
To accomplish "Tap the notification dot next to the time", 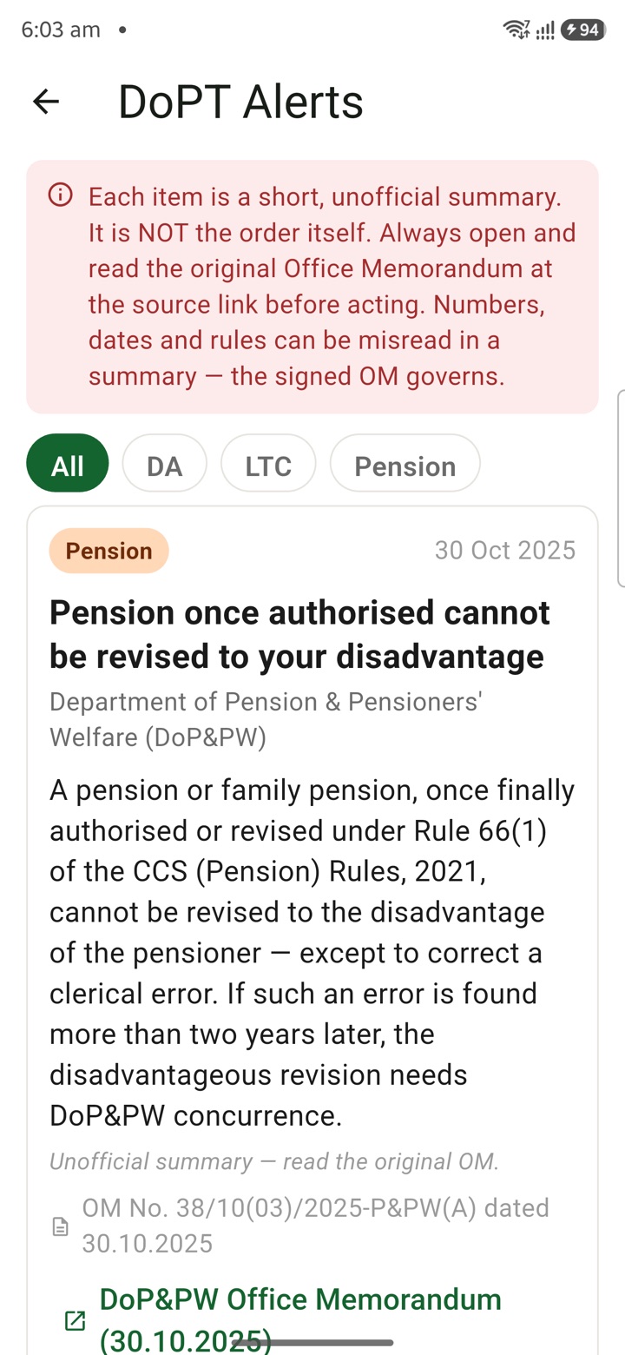I will click(122, 30).
